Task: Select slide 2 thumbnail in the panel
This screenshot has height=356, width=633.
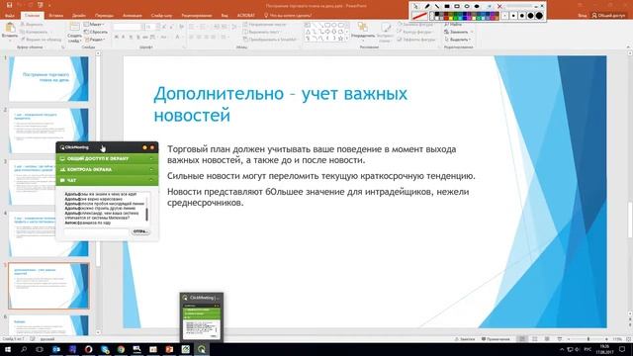Action: pos(48,131)
